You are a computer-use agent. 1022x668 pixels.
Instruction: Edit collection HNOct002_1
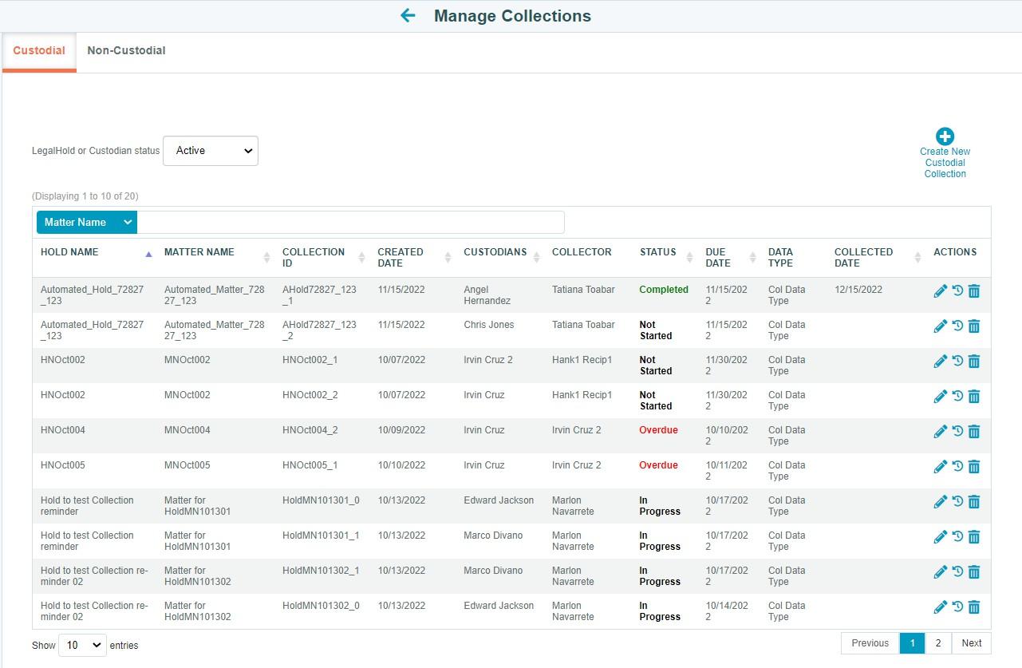[x=941, y=362]
